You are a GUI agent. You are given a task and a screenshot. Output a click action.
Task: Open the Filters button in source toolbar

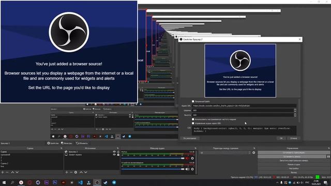pyautogui.click(x=67, y=143)
